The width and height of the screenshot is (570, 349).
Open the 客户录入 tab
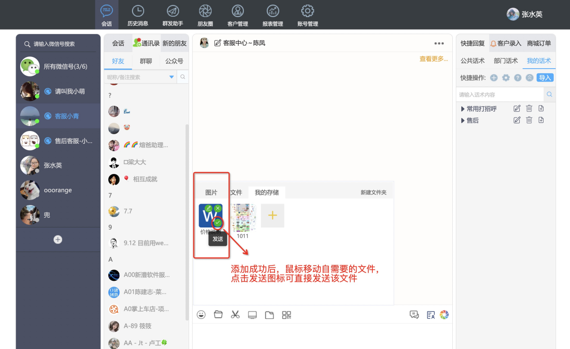506,43
